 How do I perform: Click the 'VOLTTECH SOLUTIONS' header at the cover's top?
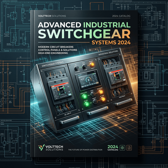52,16
